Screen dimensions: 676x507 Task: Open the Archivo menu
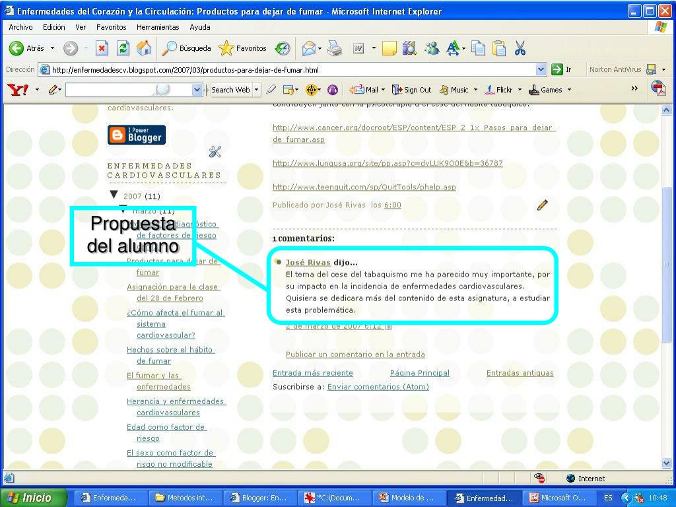pyautogui.click(x=20, y=26)
